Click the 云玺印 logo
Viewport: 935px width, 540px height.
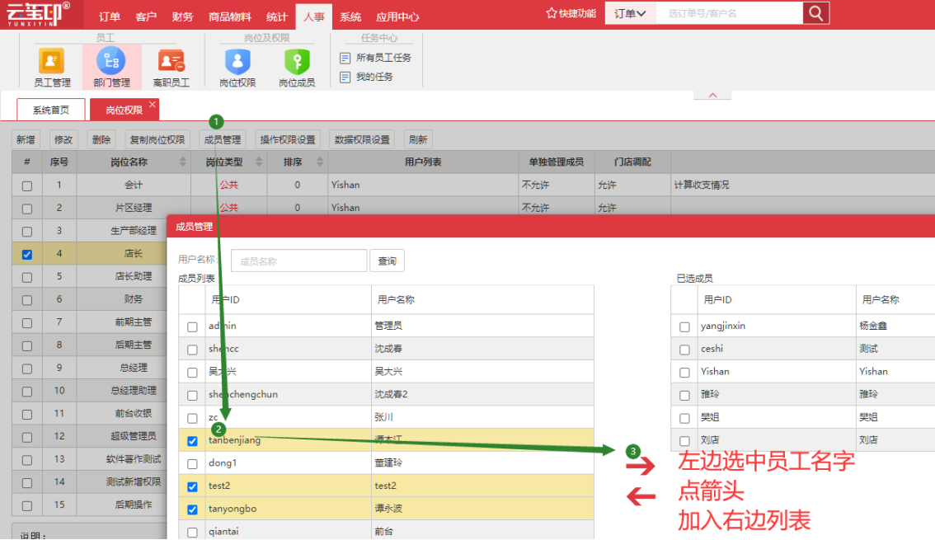[x=39, y=14]
